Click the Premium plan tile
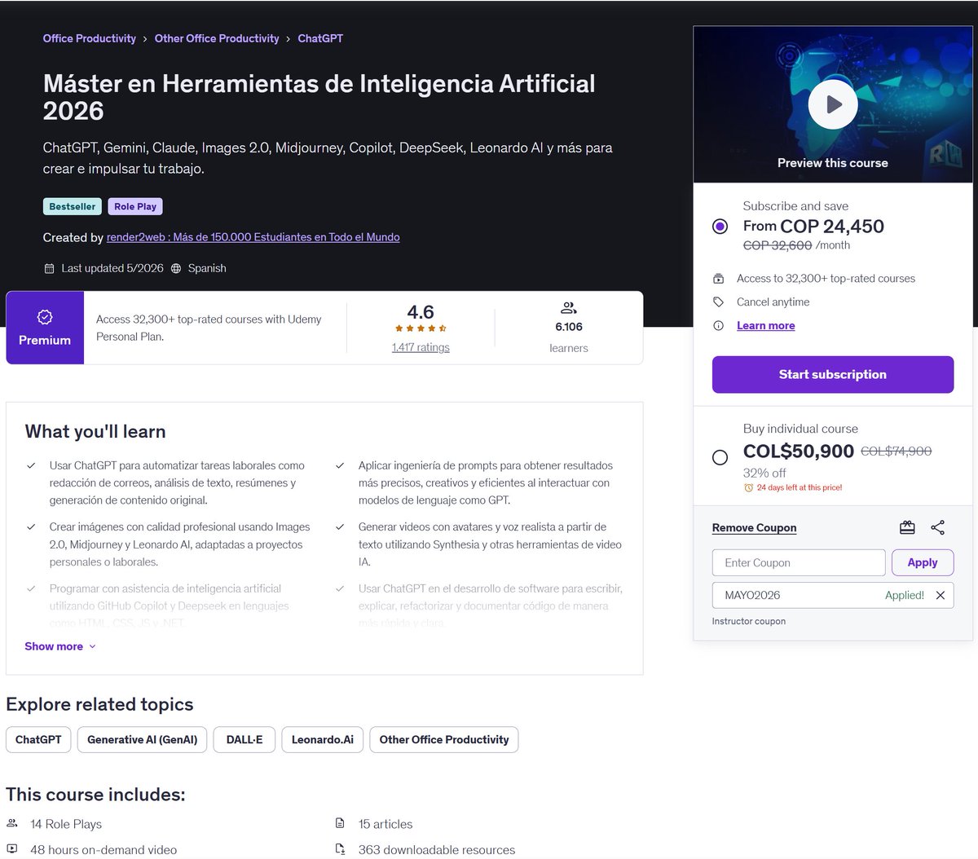The height and width of the screenshot is (859, 978). click(45, 328)
